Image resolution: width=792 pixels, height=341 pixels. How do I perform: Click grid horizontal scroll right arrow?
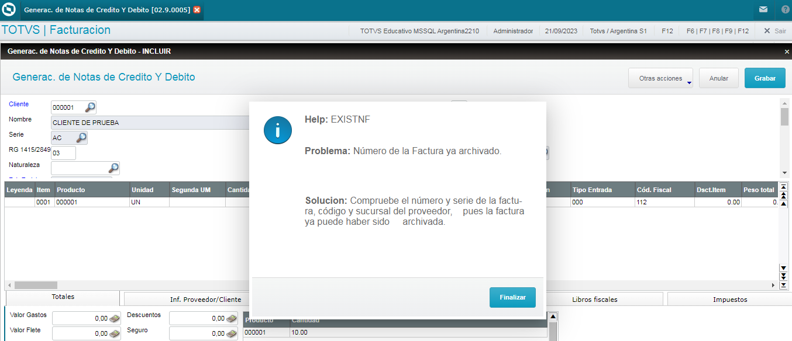pos(773,286)
